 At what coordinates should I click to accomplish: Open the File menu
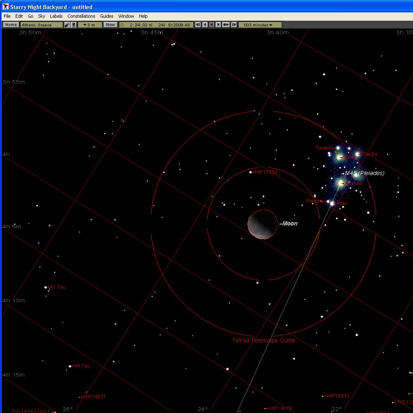7,16
